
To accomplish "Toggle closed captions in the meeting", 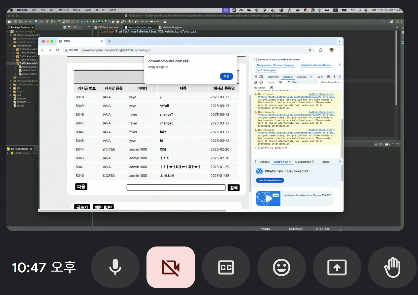I will tap(226, 267).
